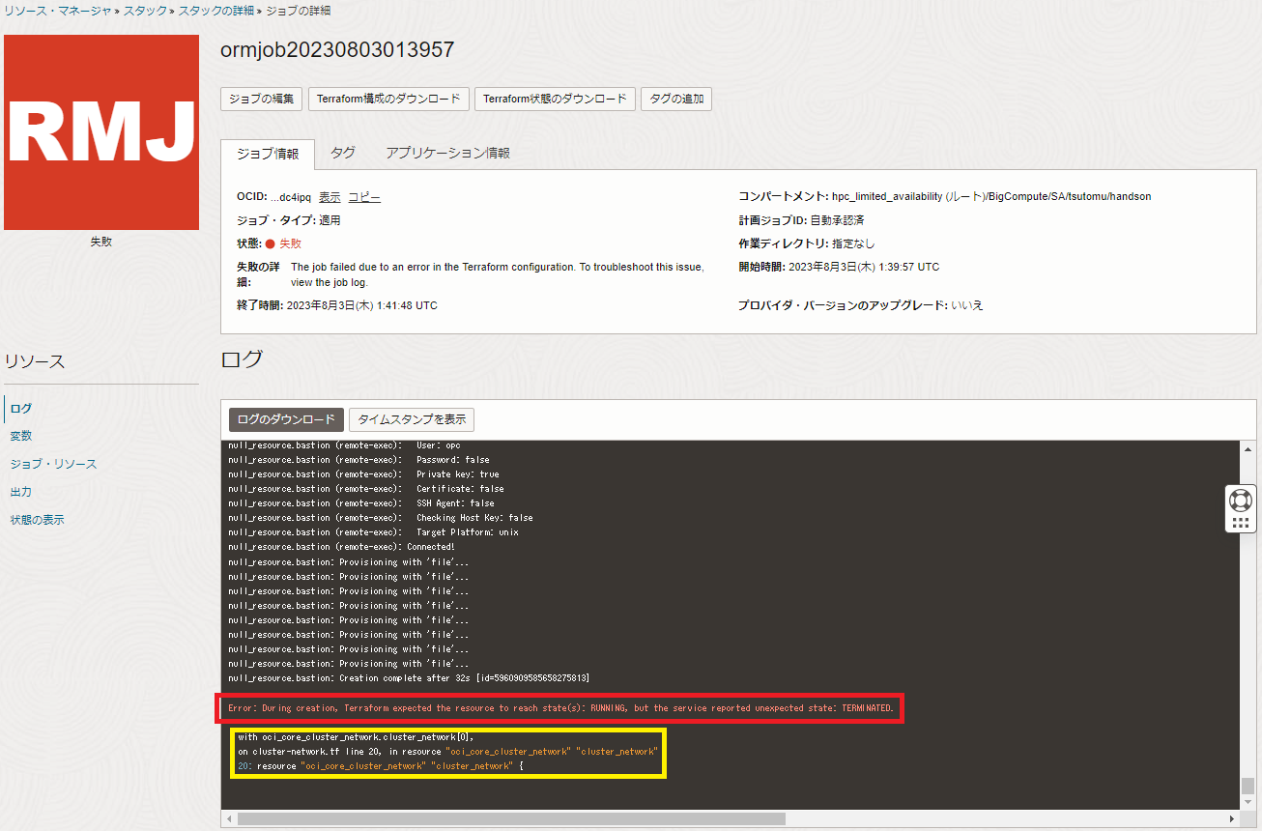1262x831 pixels.
Task: Click the red failed status dot
Action: pos(271,244)
